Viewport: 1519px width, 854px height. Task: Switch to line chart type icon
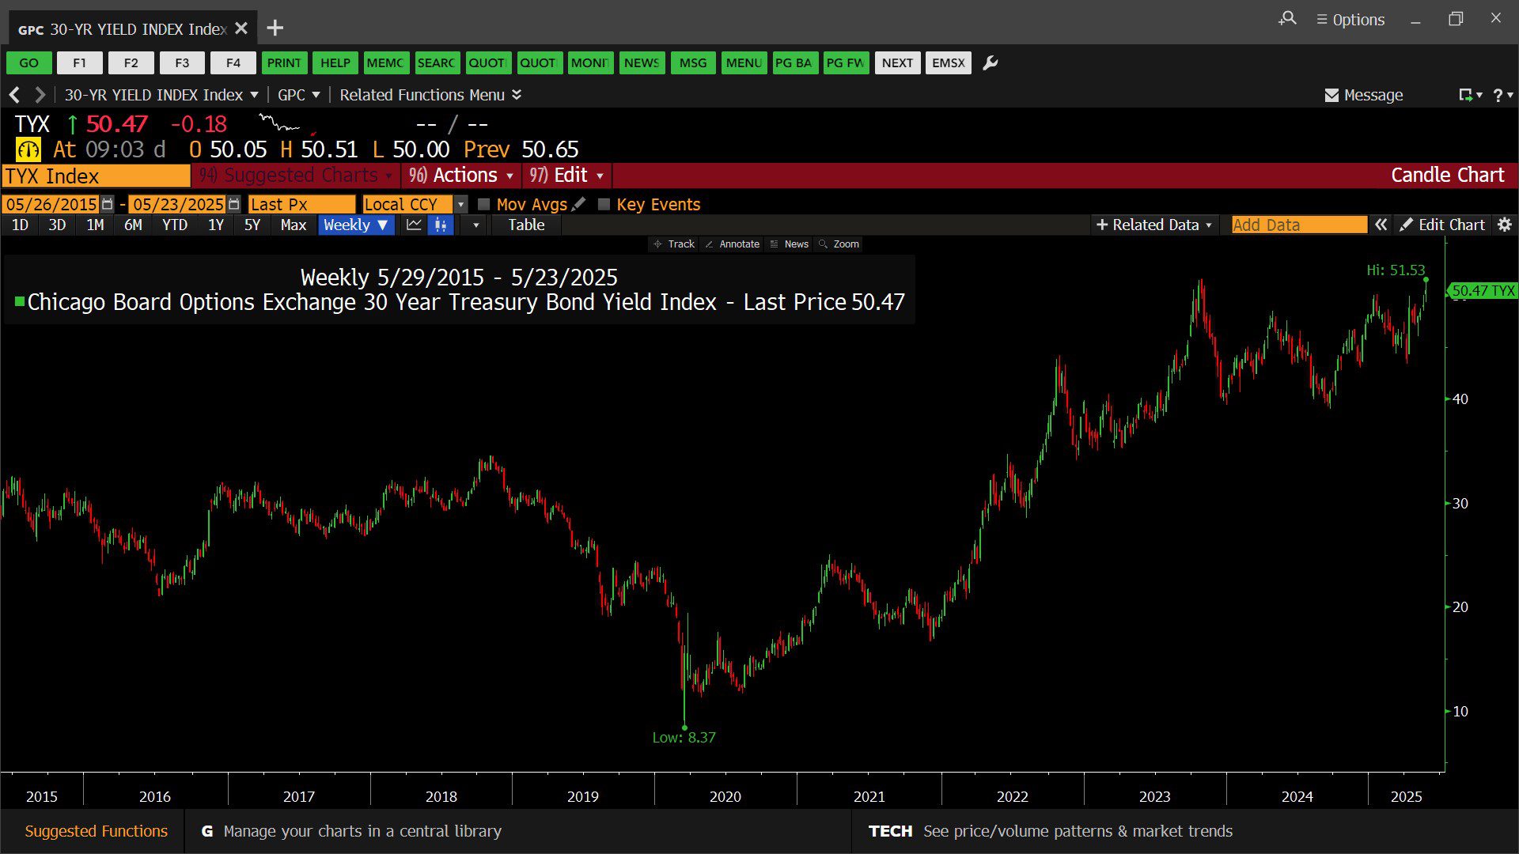(x=414, y=225)
